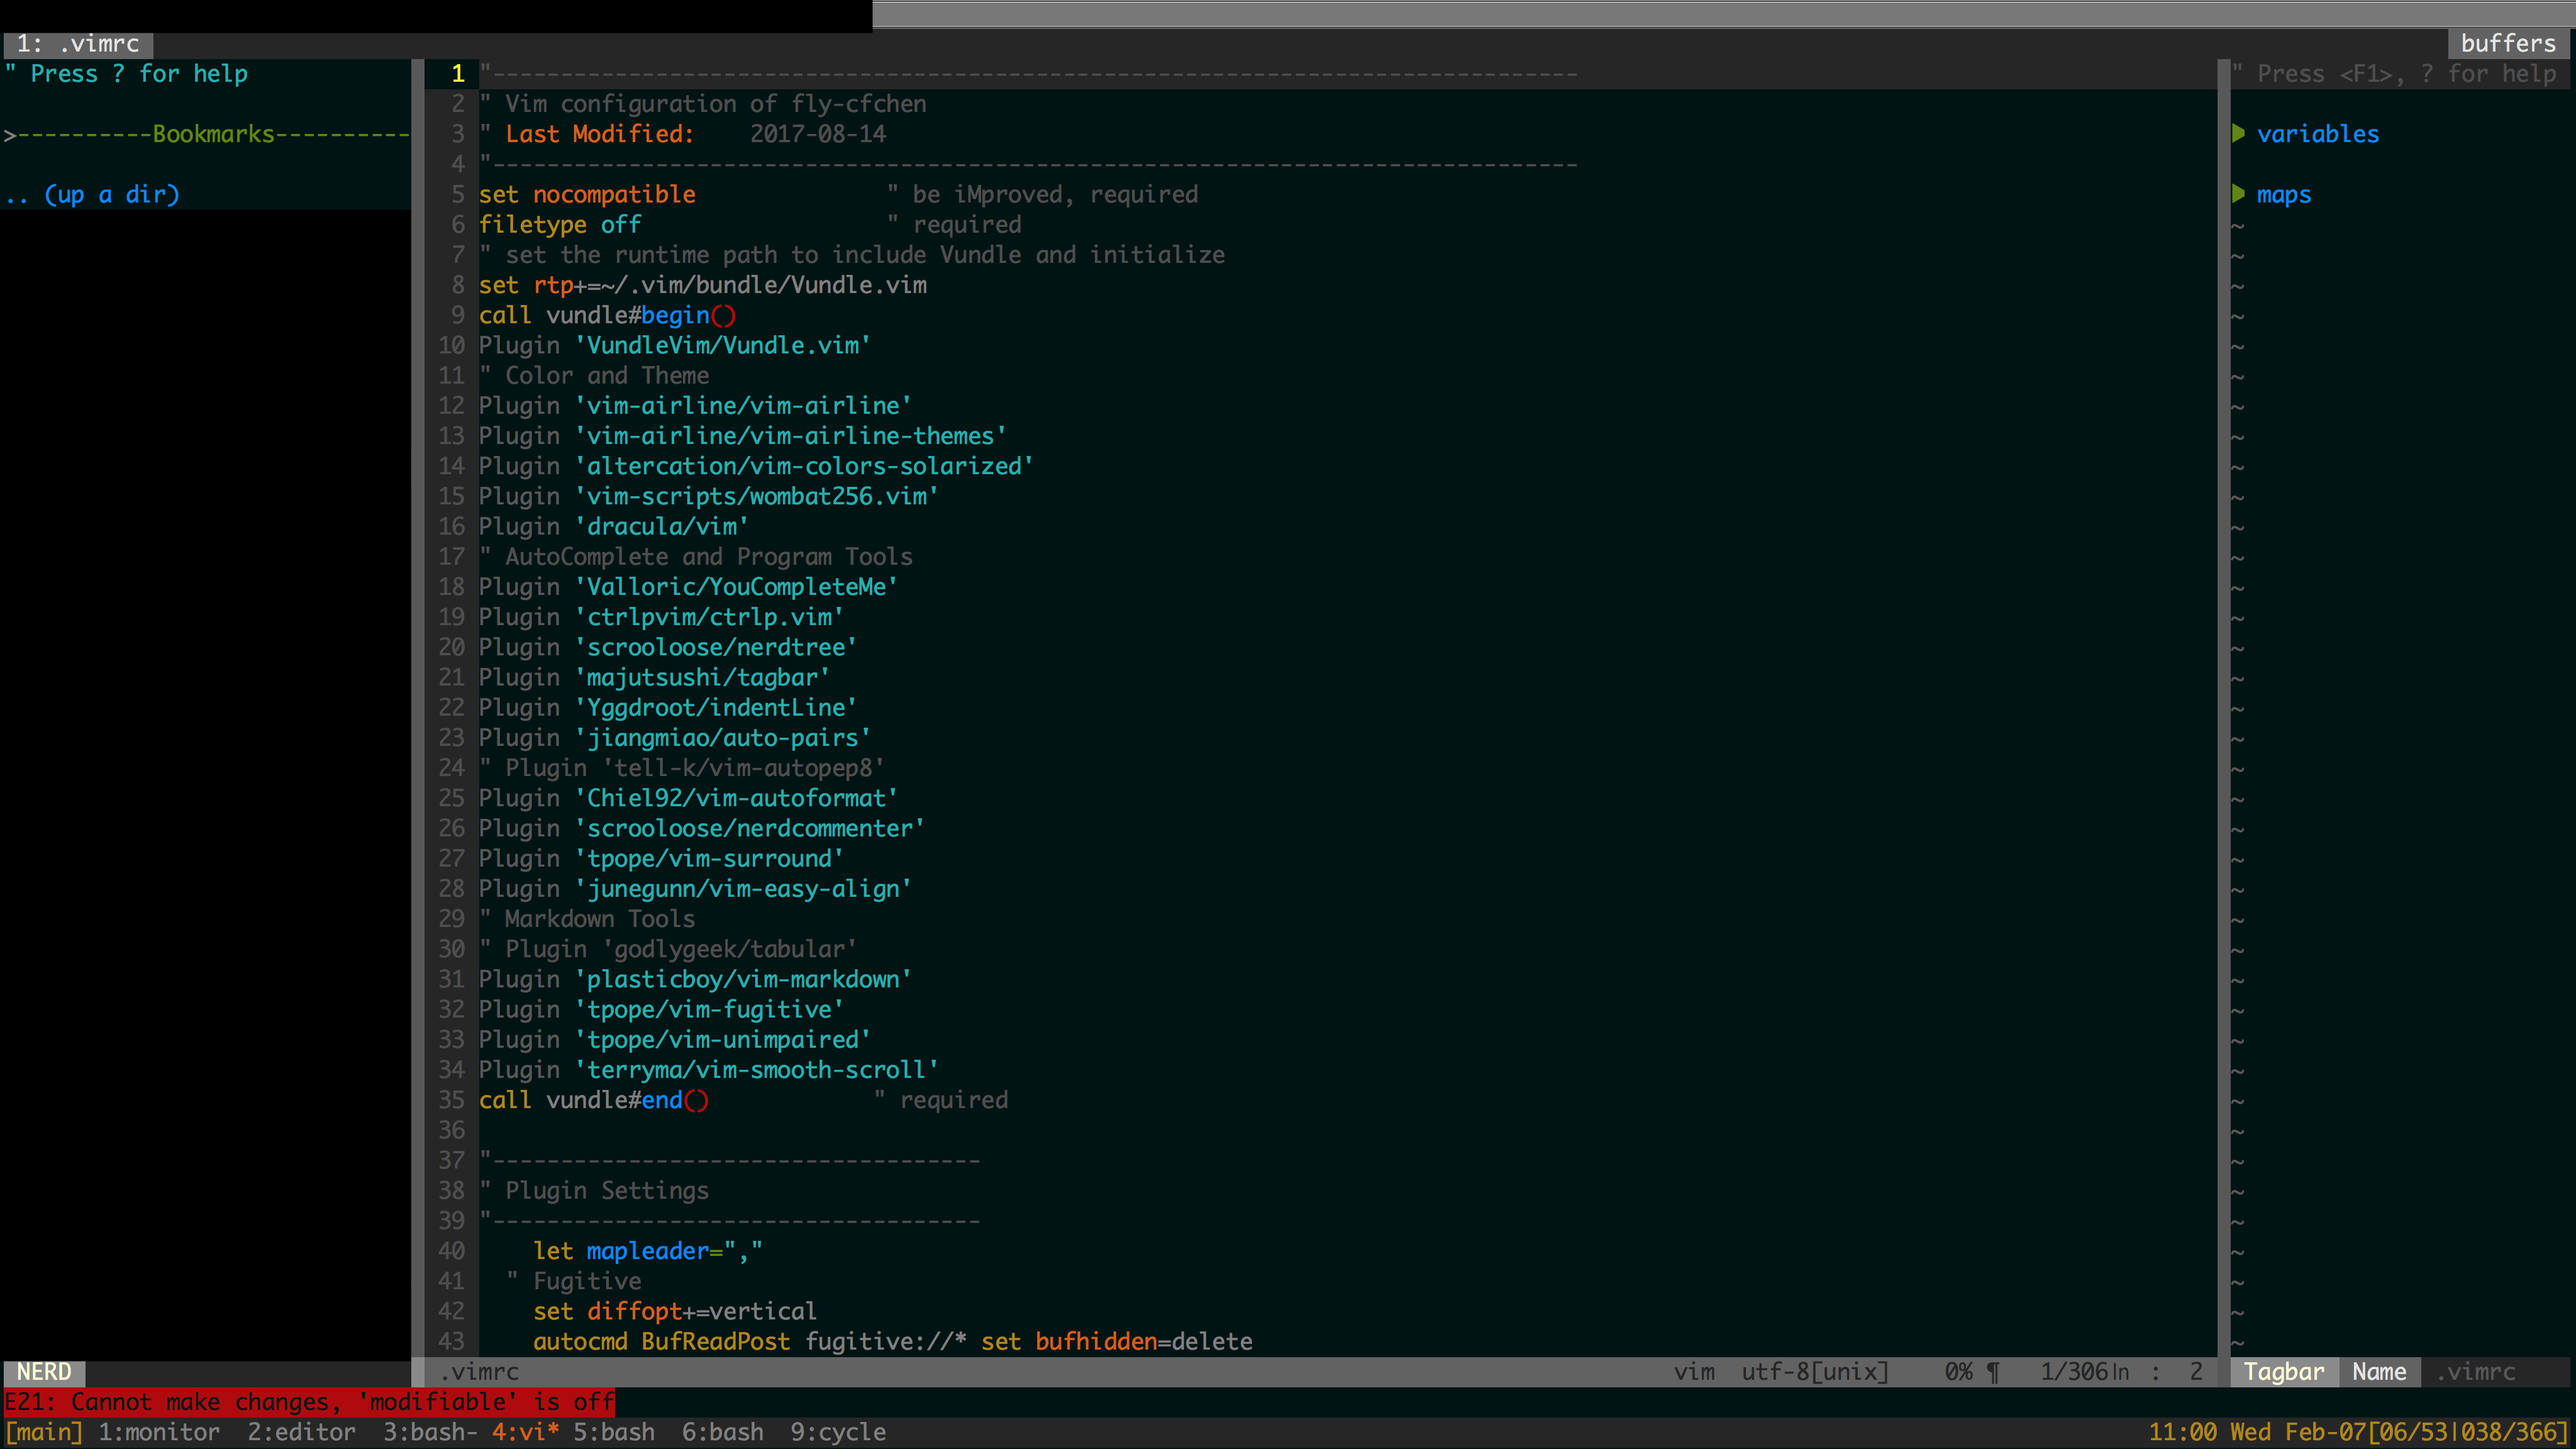
Task: Click the vim filetype indicator in statusline
Action: point(1694,1371)
